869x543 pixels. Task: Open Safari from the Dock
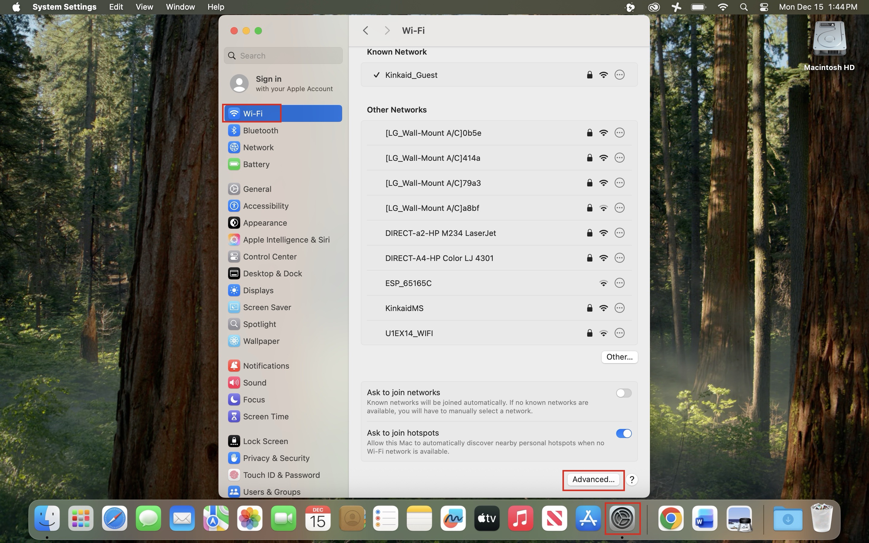pos(115,518)
